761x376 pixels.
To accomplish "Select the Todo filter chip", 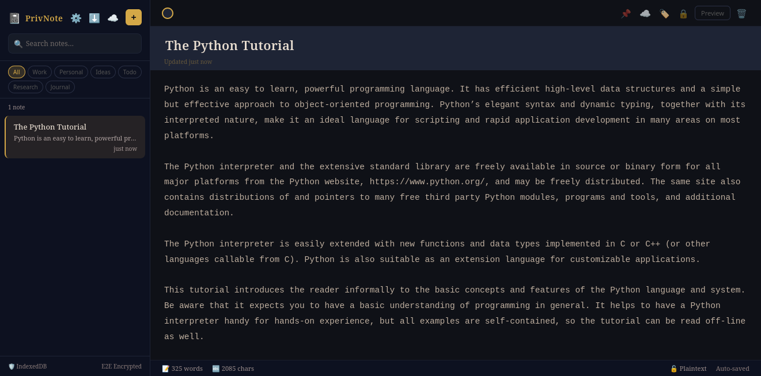I will [x=130, y=72].
